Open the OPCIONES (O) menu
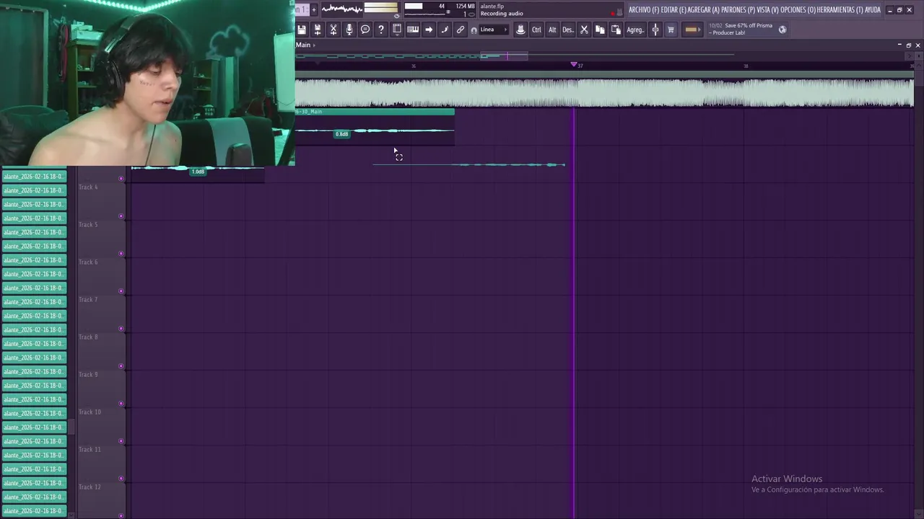Screen dimensions: 924x519 pyautogui.click(x=798, y=10)
